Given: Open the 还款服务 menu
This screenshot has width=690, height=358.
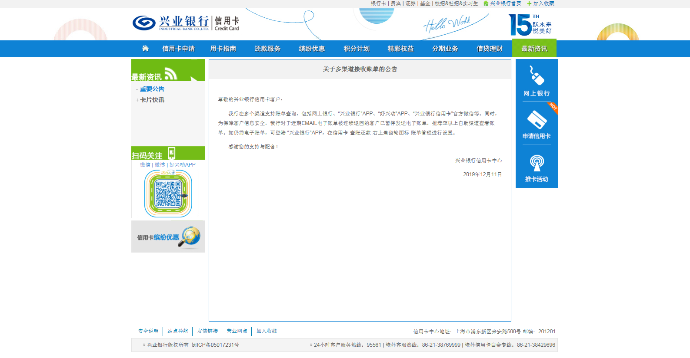Looking at the screenshot, I should [267, 49].
